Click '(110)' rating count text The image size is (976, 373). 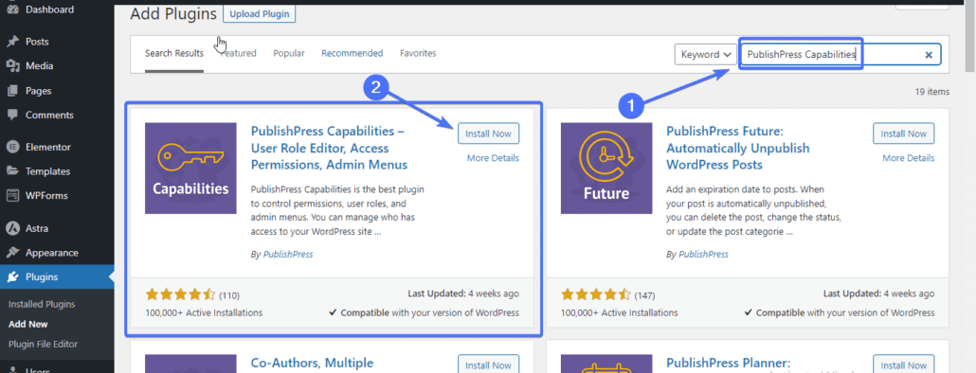[x=229, y=295]
